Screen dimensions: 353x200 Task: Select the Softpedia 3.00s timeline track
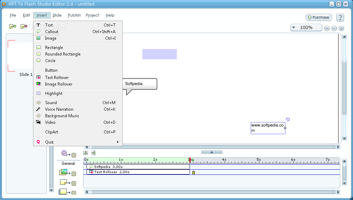[138, 167]
